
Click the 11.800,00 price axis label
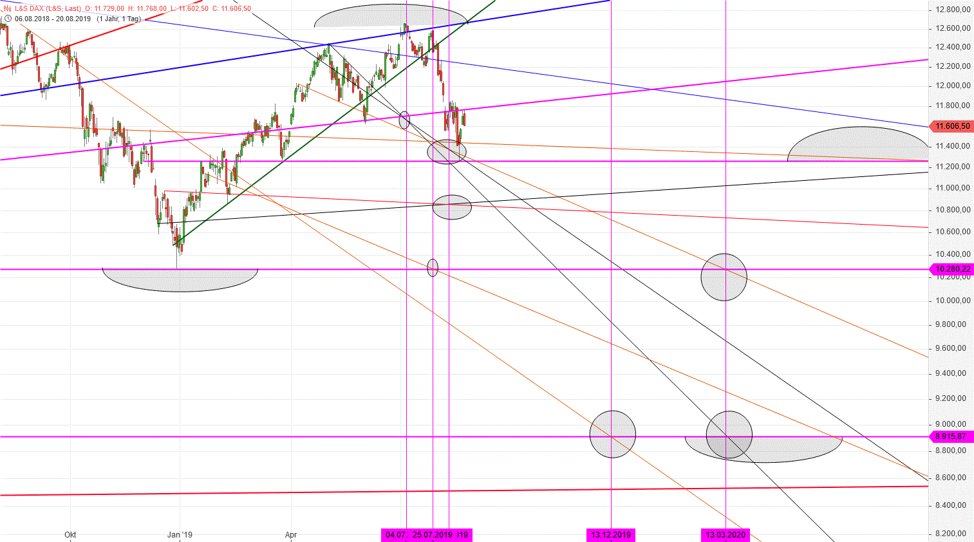coord(953,106)
